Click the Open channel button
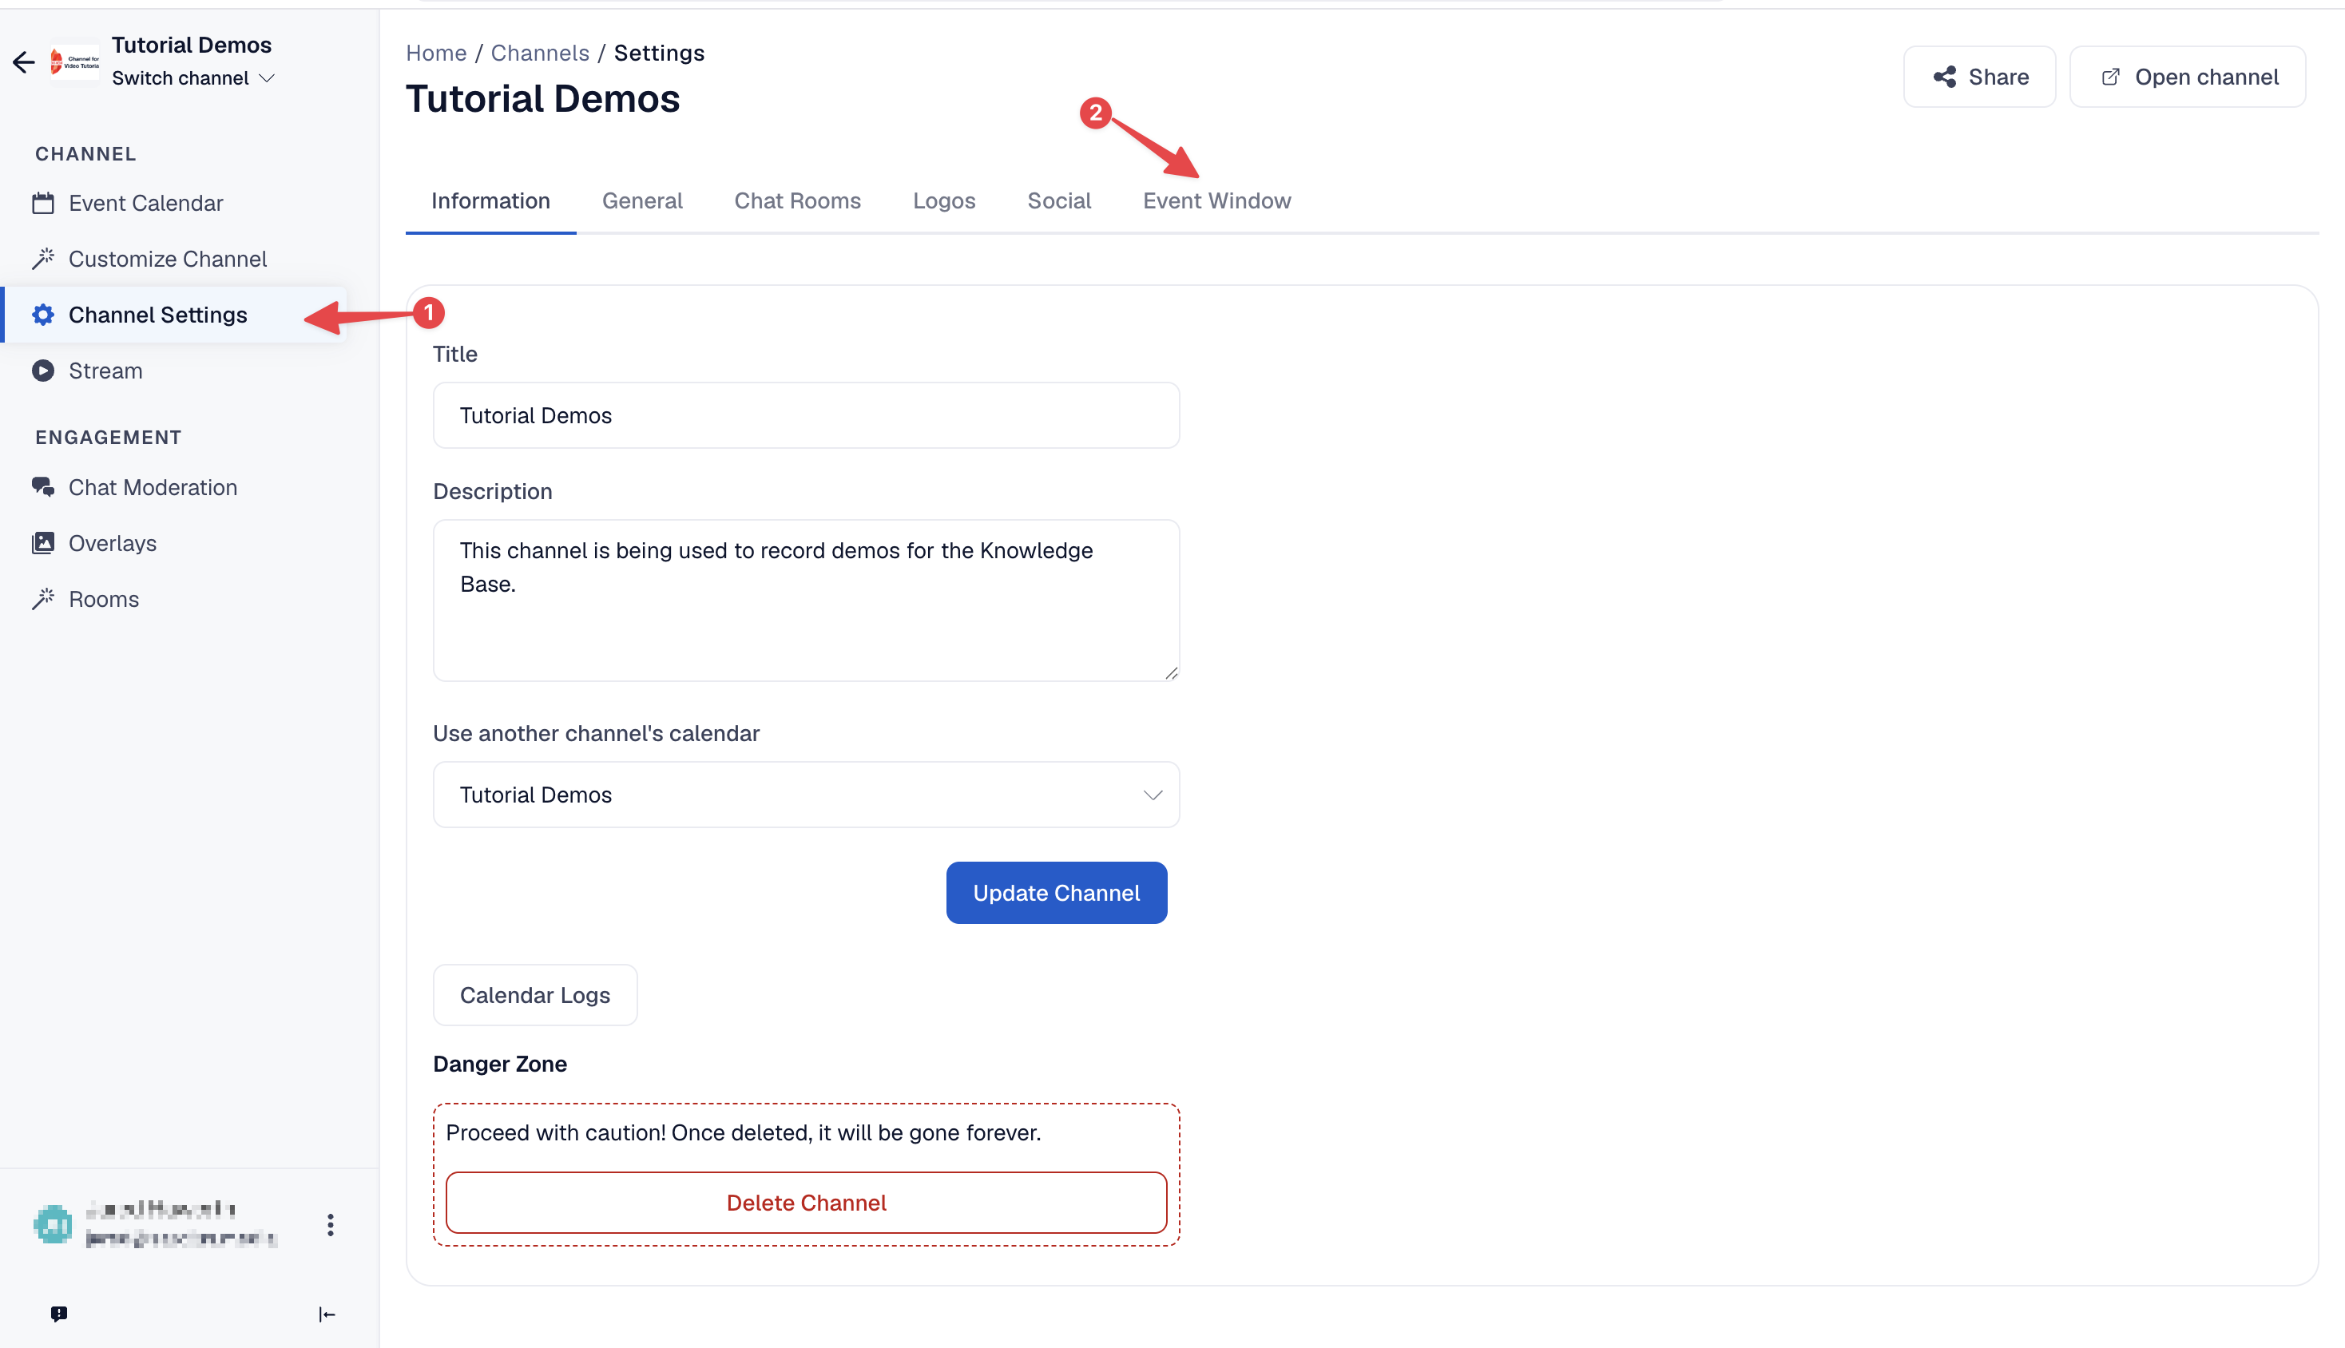The image size is (2345, 1348). 2188,77
